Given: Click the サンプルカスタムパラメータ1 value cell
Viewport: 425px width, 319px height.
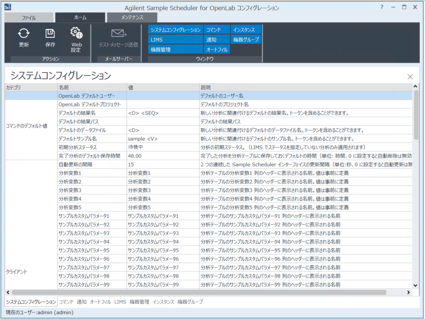Looking at the screenshot, I should pos(163,216).
